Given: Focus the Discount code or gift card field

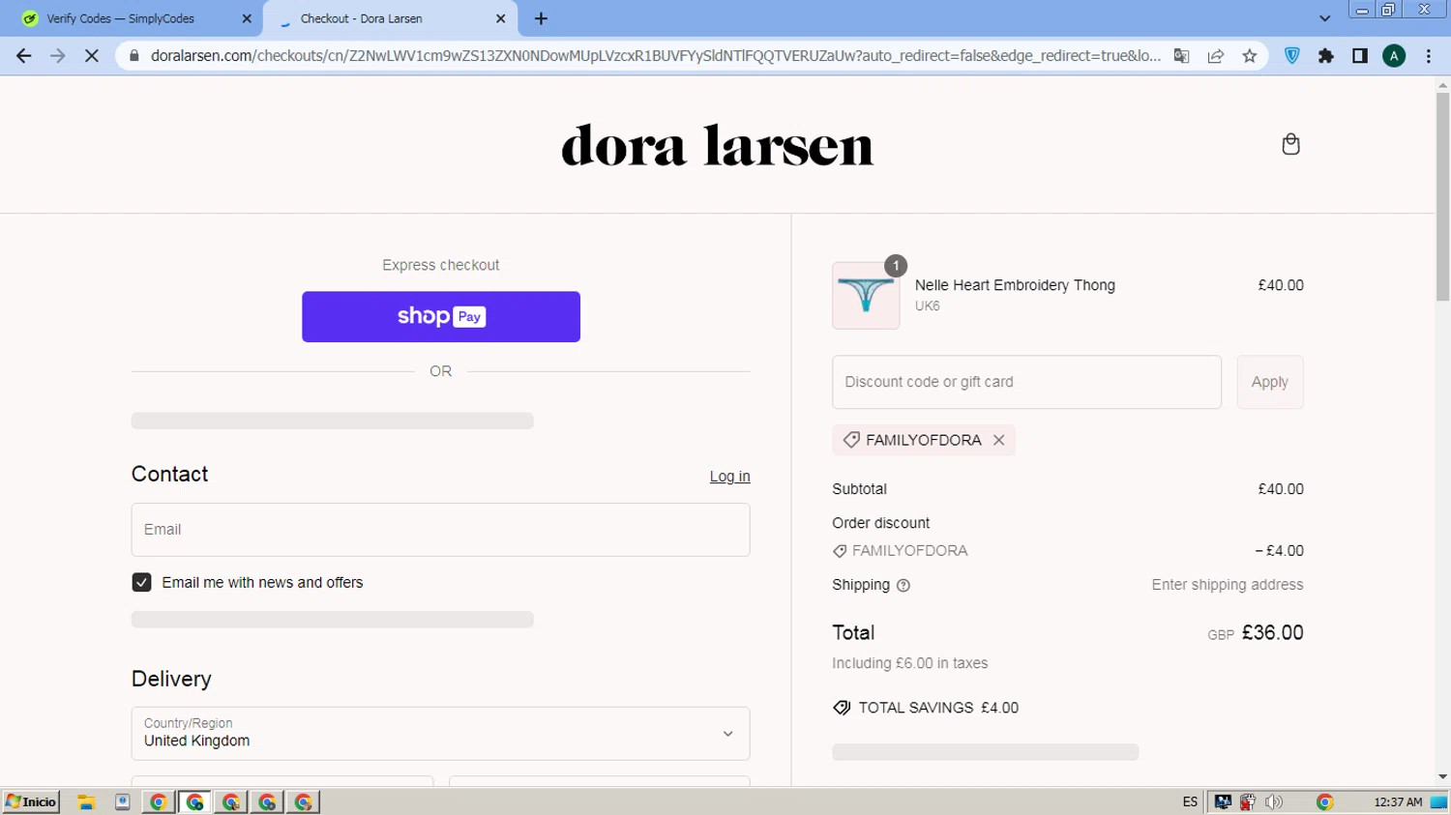Looking at the screenshot, I should click(1026, 382).
